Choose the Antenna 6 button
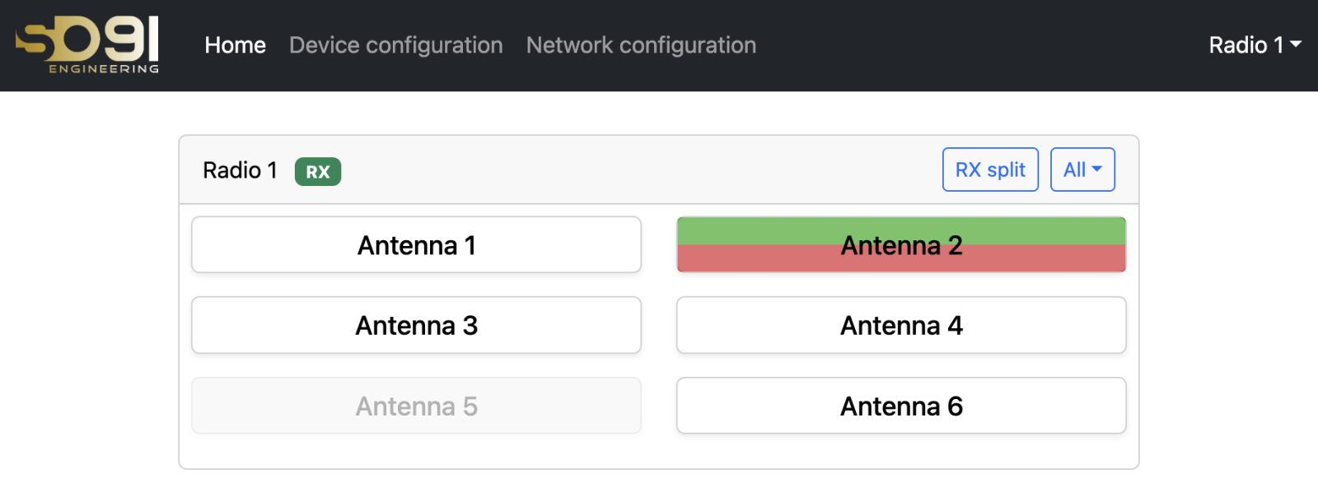This screenshot has width=1318, height=492. point(901,406)
